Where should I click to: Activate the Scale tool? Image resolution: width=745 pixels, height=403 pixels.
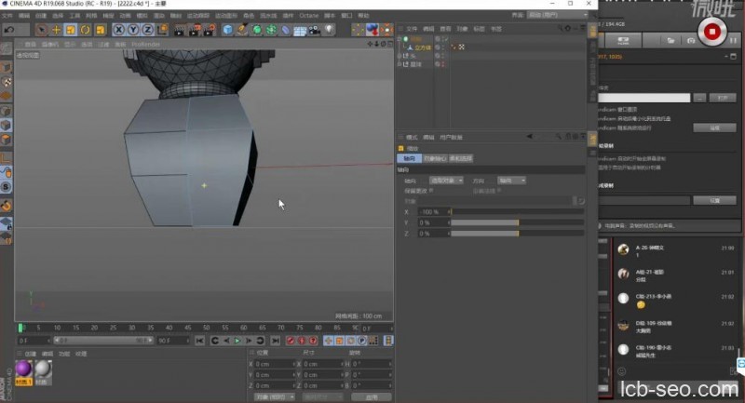71,30
